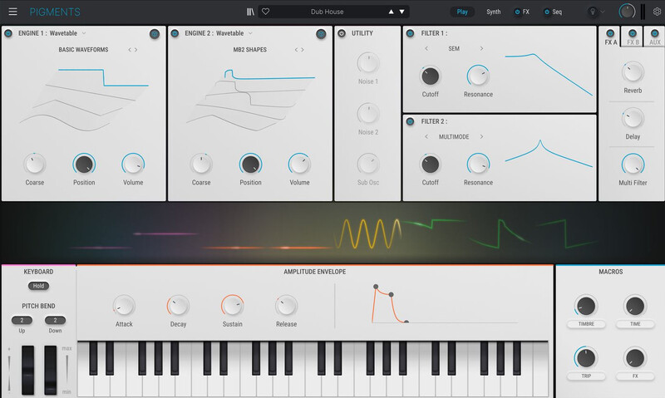
Task: Click the TRIP macro label
Action: click(586, 376)
